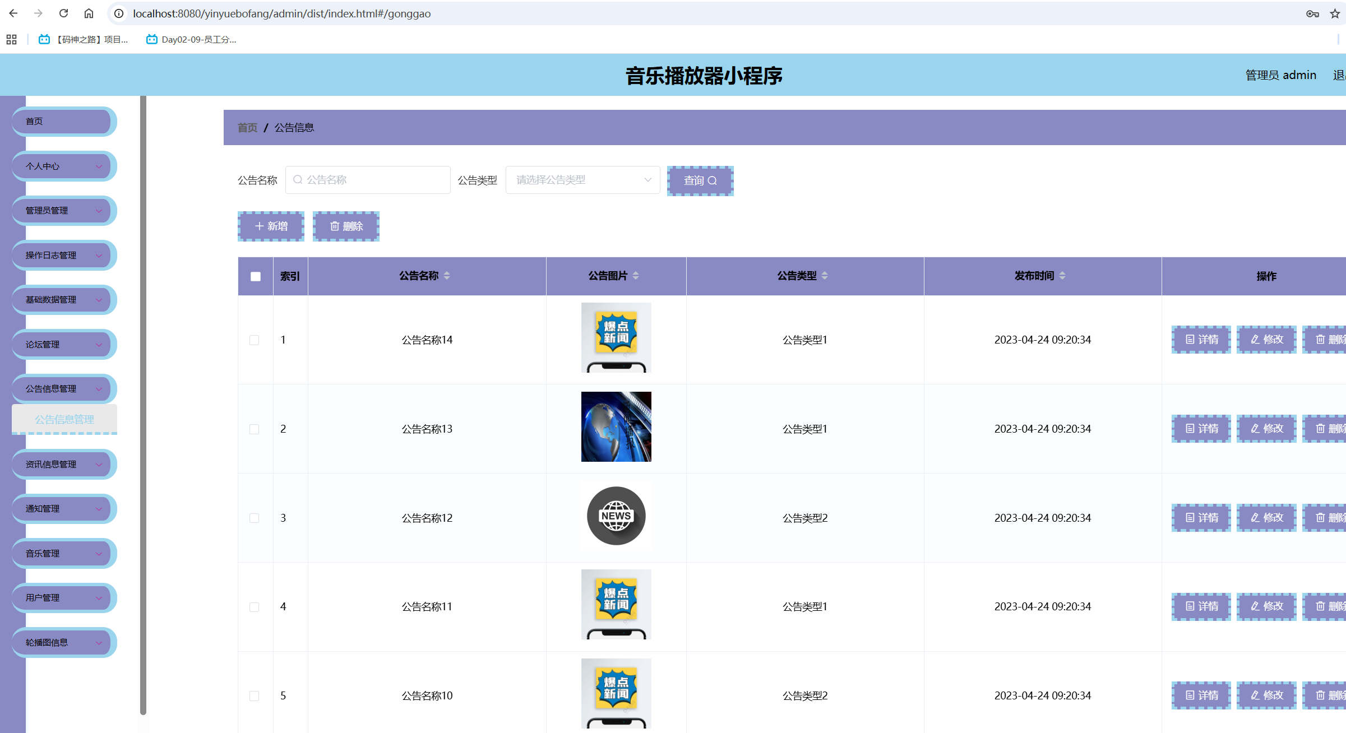Click the key icon in the address bar

point(1312,13)
